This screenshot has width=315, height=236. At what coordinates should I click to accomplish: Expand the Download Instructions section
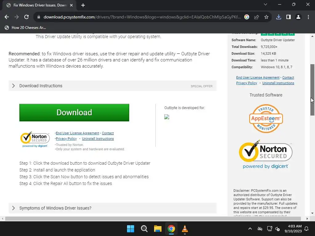113,86
